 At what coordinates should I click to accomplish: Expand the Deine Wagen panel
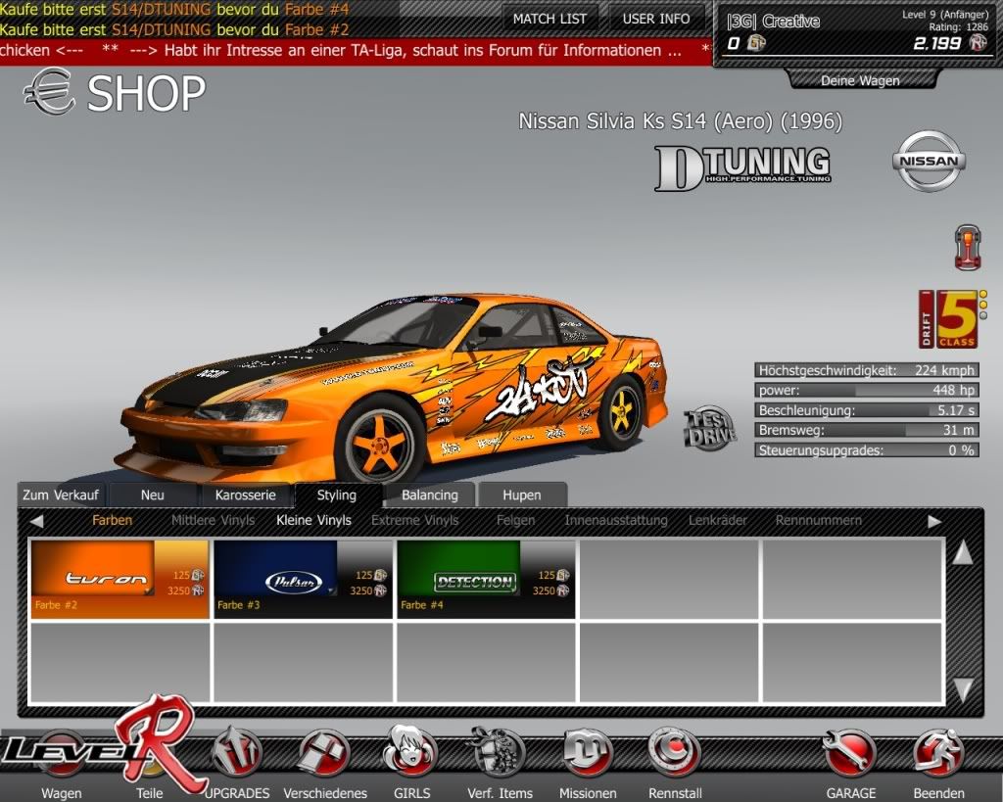coord(859,80)
